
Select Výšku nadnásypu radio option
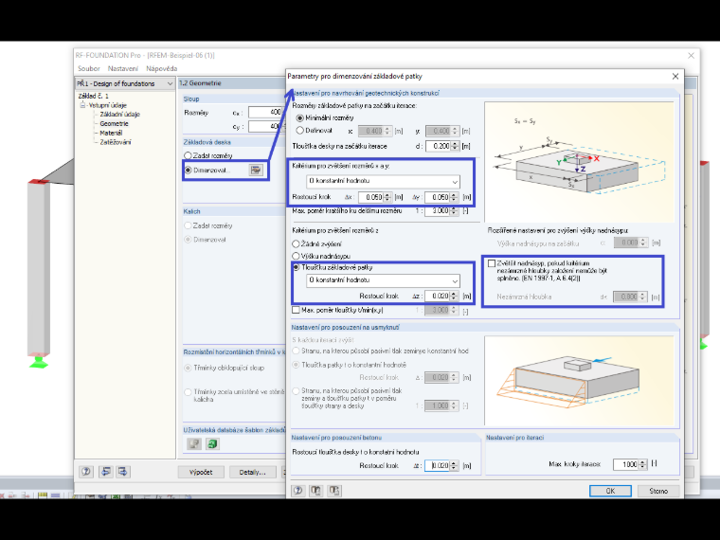pos(297,256)
